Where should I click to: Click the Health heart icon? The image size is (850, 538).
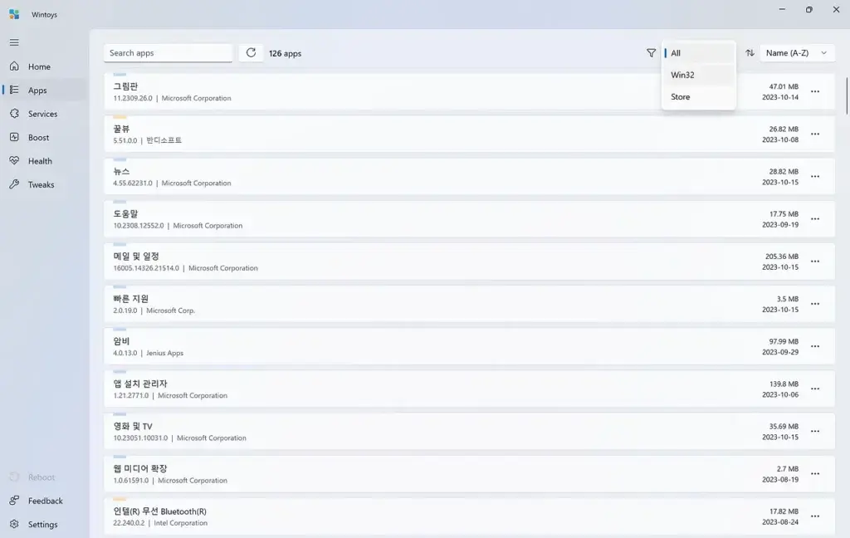click(x=14, y=160)
